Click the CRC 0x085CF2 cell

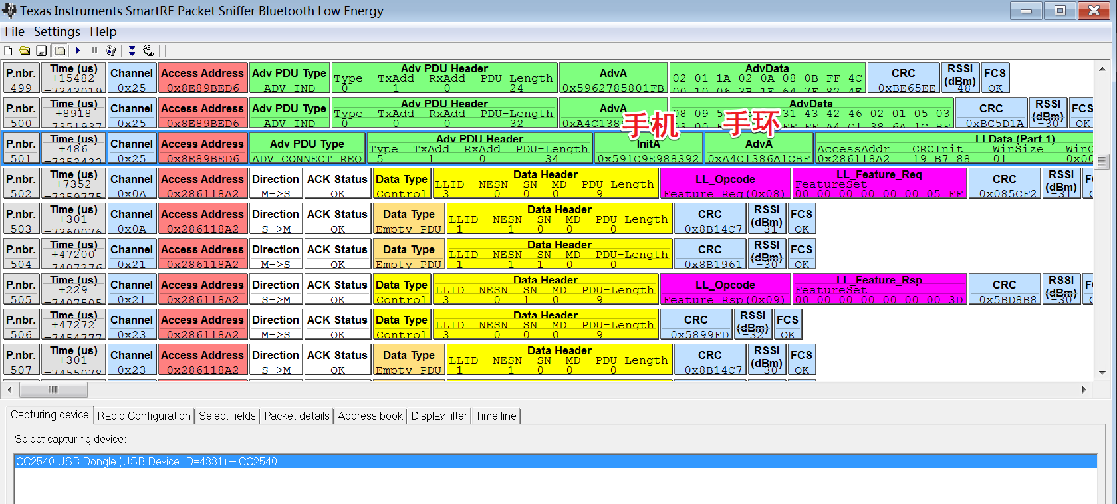pyautogui.click(x=1005, y=184)
